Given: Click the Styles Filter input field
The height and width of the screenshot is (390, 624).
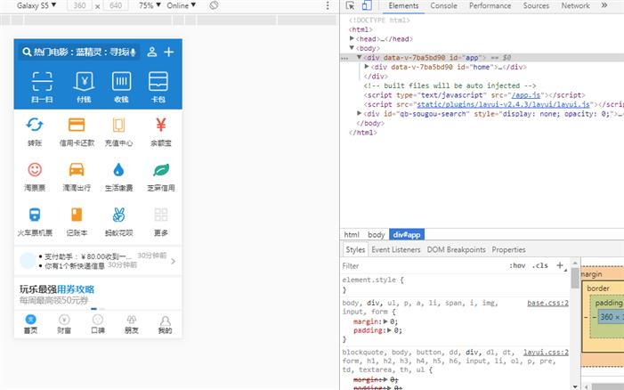Looking at the screenshot, I should pyautogui.click(x=424, y=265).
